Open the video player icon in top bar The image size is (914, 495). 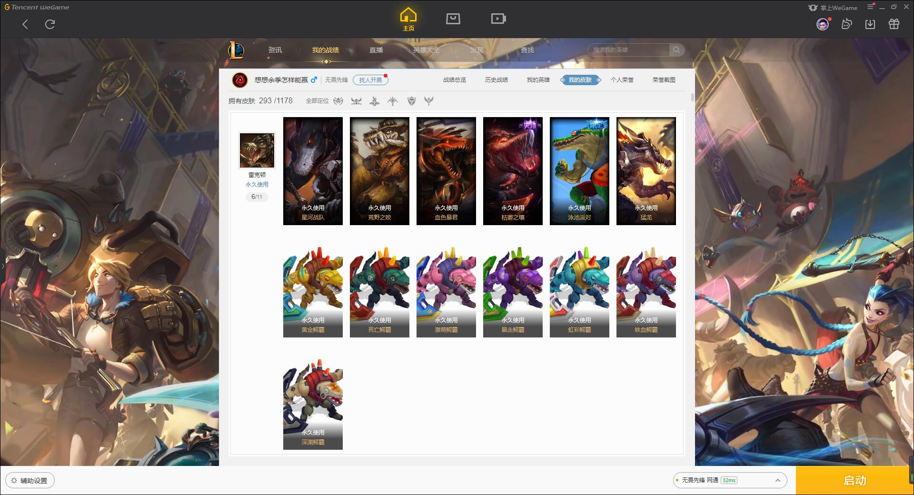[x=498, y=19]
